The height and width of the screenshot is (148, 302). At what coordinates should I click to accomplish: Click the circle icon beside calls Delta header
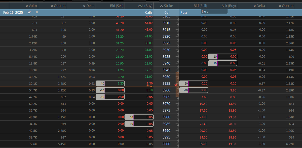84,6
